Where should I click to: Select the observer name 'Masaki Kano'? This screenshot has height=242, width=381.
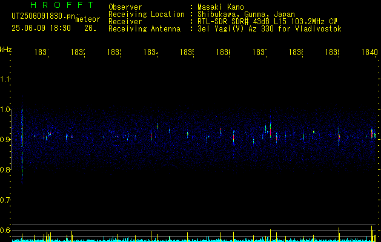(220, 7)
